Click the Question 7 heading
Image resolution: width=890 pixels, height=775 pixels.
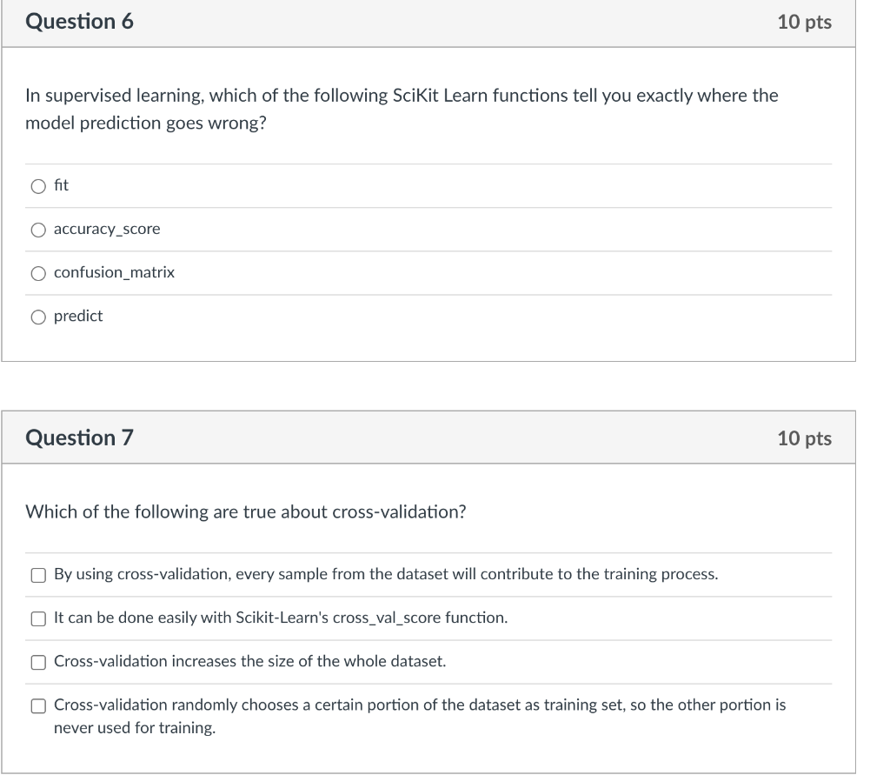point(79,438)
